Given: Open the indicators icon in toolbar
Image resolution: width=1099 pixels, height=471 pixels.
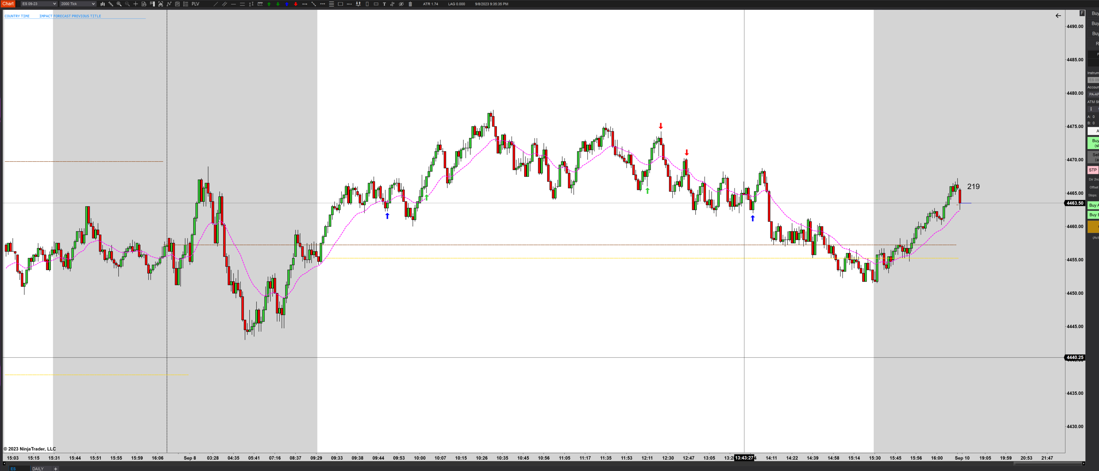Looking at the screenshot, I should [169, 4].
